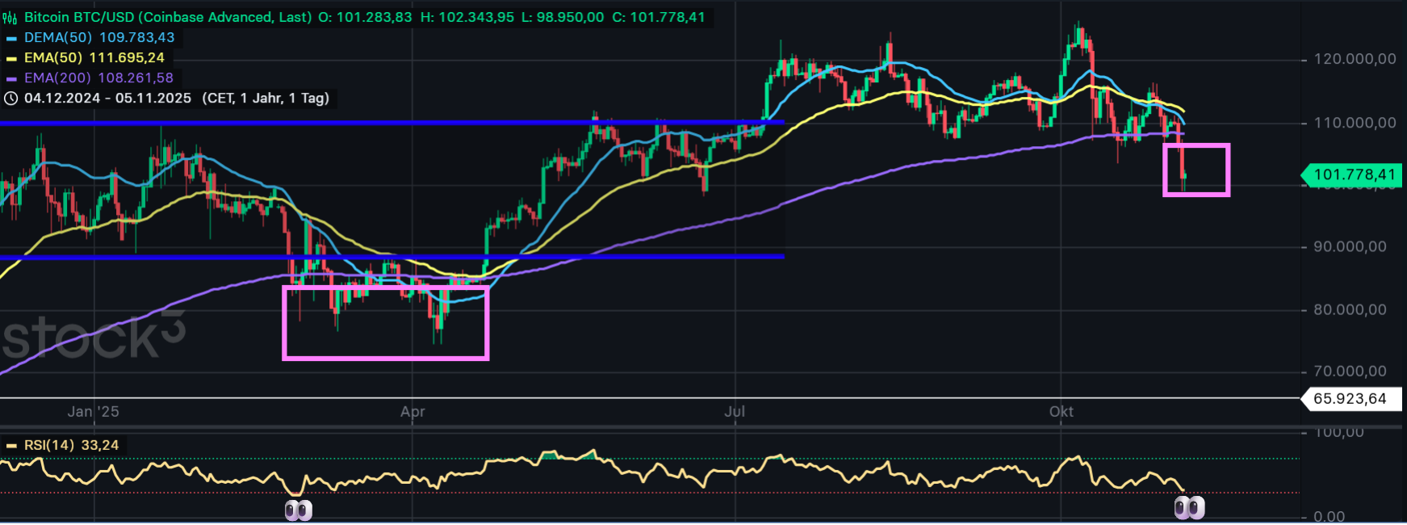Open the date range 04.12.2024 - 05.11.2025 selector
This screenshot has height=525, width=1407.
tap(107, 99)
